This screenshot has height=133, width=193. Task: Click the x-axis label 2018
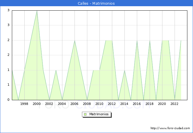pyautogui.click(x=150, y=104)
